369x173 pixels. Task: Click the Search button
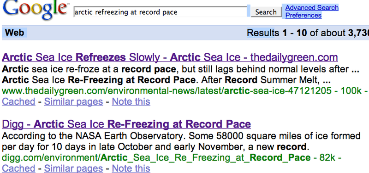(x=266, y=12)
